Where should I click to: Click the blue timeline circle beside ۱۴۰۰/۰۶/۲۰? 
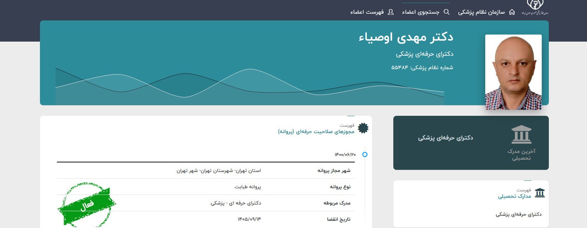365,154
